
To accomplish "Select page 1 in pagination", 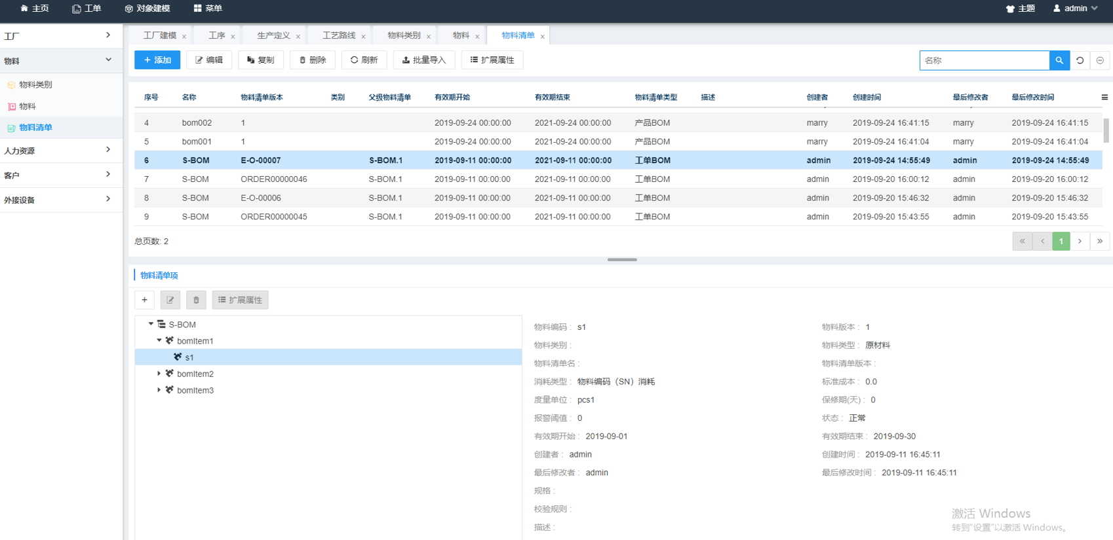I will tap(1061, 242).
